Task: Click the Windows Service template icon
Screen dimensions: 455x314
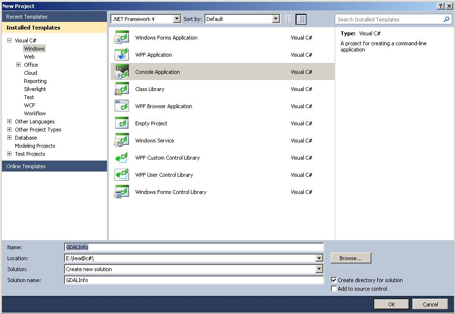Action: point(122,140)
